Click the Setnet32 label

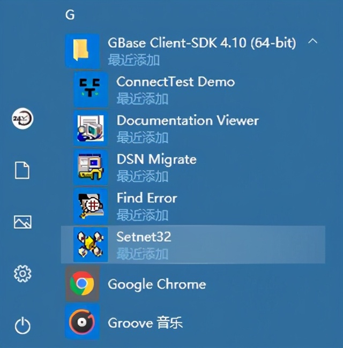tap(144, 237)
